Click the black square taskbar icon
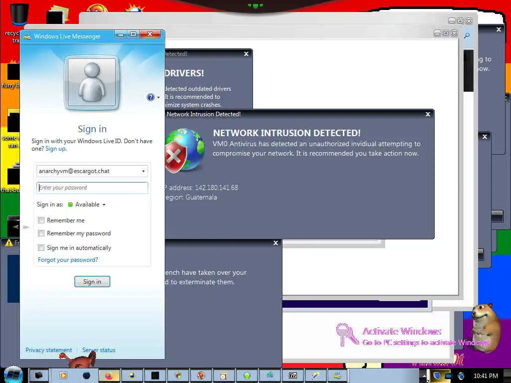Image resolution: width=511 pixels, height=383 pixels. (x=155, y=376)
